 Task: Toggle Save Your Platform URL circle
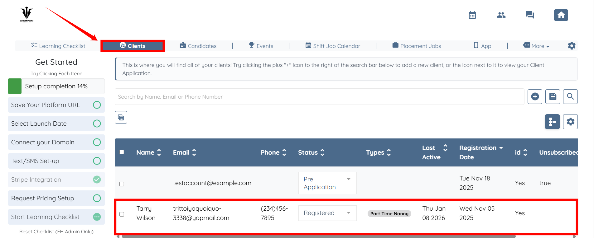(x=97, y=105)
